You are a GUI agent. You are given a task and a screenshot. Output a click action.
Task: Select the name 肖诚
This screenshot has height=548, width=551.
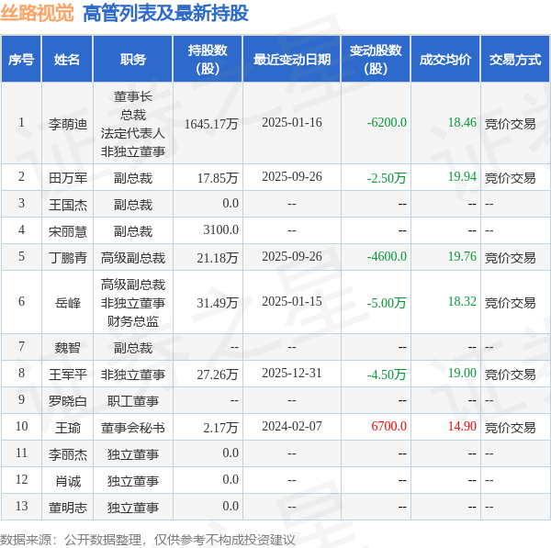coord(67,481)
